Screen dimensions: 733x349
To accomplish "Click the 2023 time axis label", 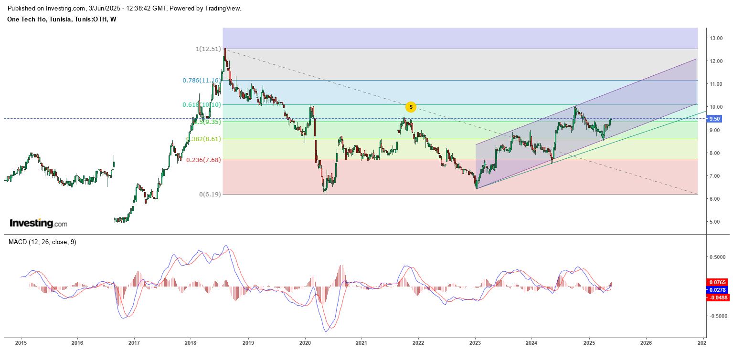I will click(x=475, y=343).
